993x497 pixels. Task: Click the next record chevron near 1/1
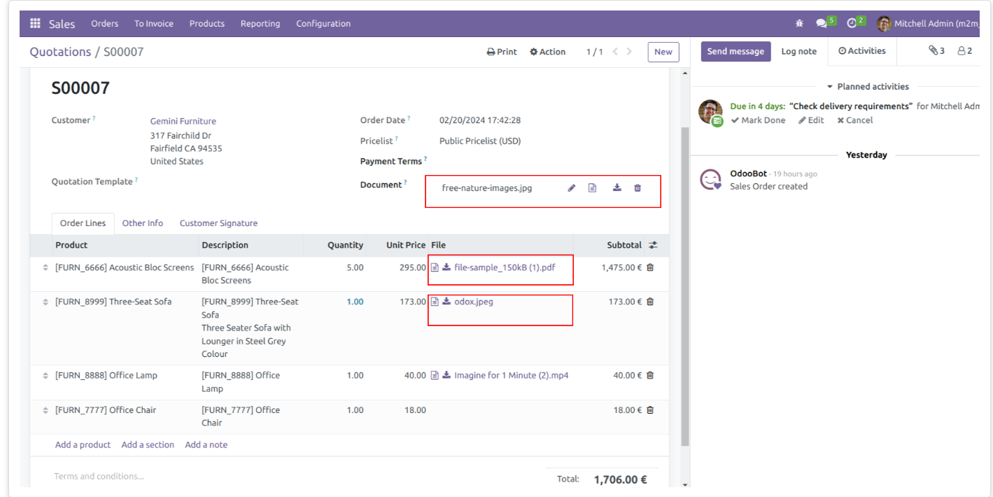[x=629, y=51]
